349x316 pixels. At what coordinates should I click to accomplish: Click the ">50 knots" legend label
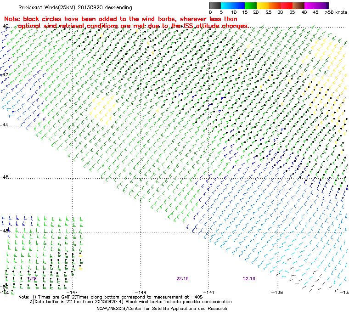point(336,12)
